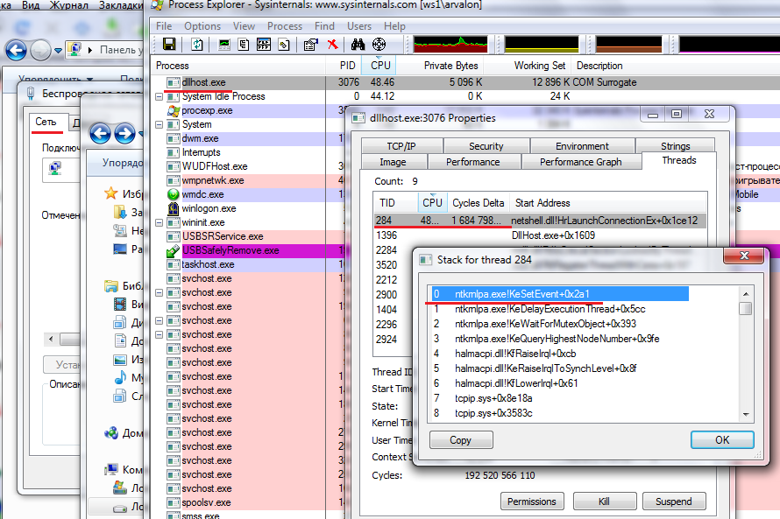Click the crosshair Find Window's Process icon
Viewport: 780px width, 519px height.
pyautogui.click(x=379, y=45)
